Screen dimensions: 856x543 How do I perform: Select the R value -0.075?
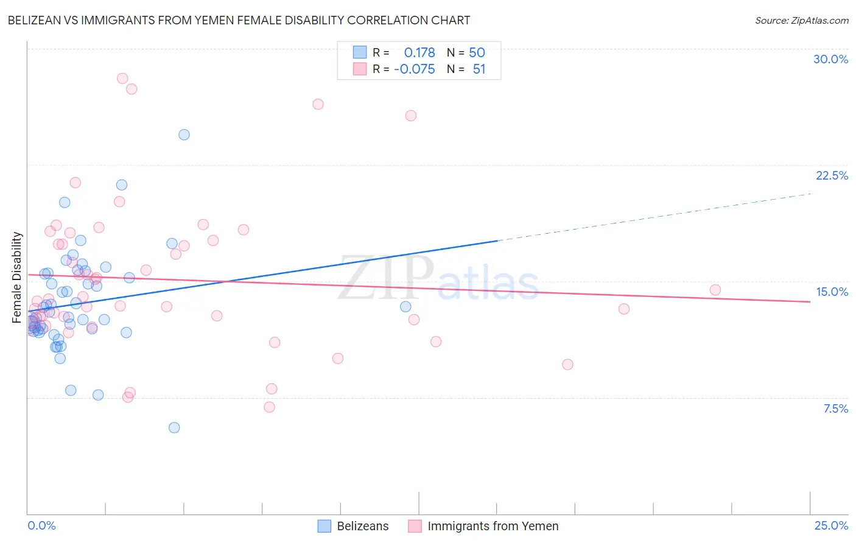415,69
